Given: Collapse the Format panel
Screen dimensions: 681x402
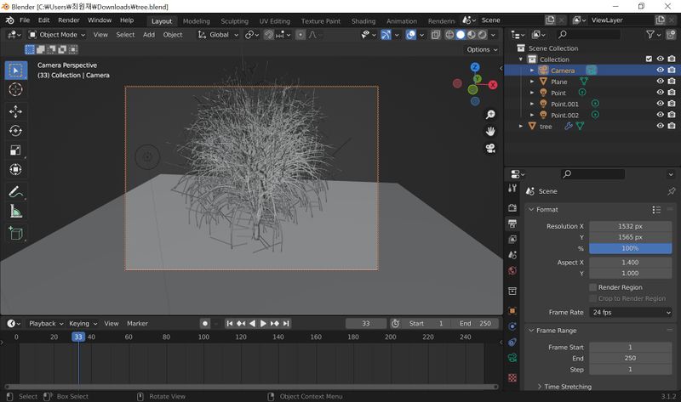Looking at the screenshot, I should [530, 209].
